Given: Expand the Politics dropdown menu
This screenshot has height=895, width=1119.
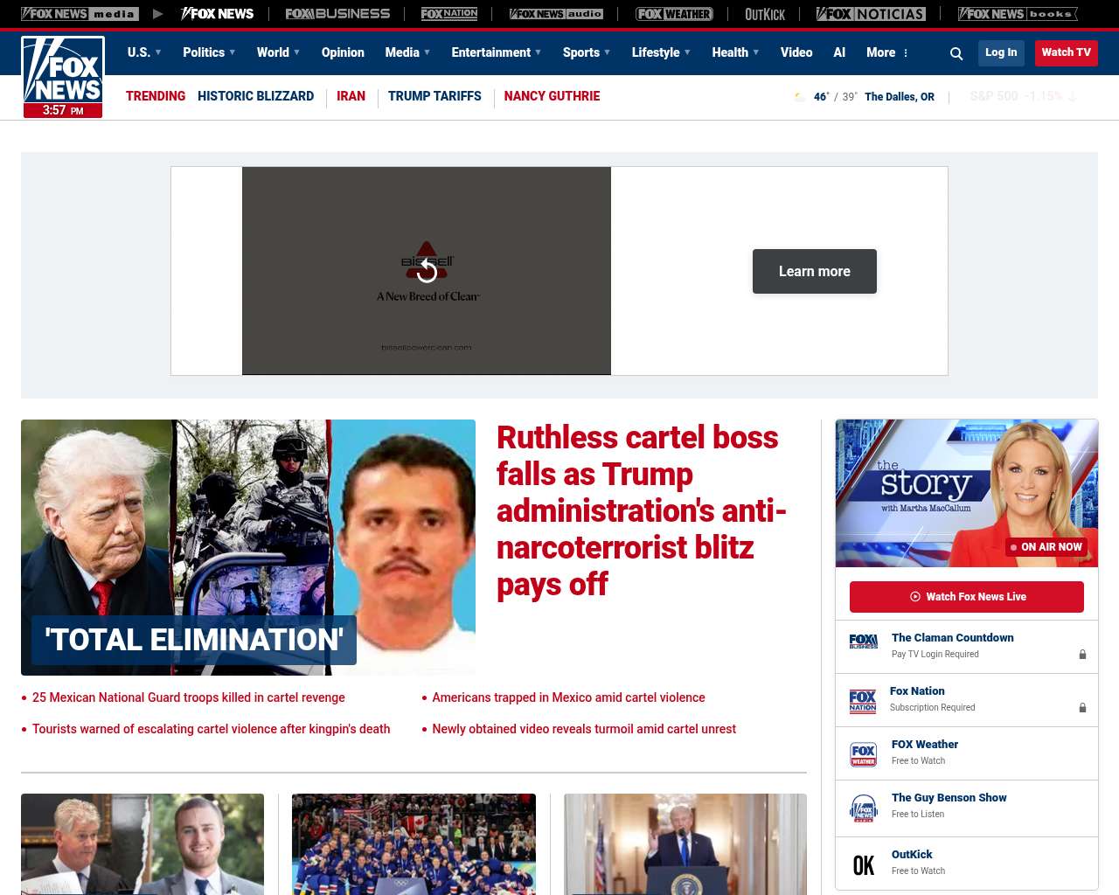Looking at the screenshot, I should [209, 52].
